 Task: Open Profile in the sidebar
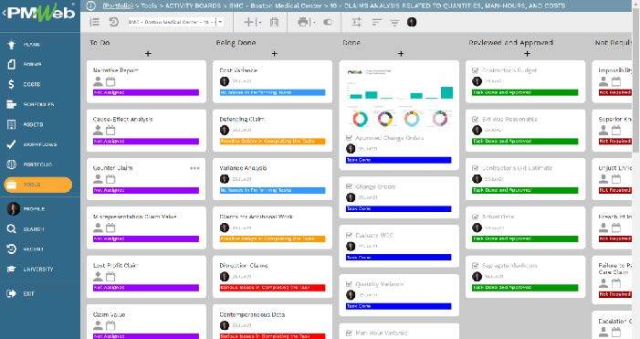pos(26,208)
